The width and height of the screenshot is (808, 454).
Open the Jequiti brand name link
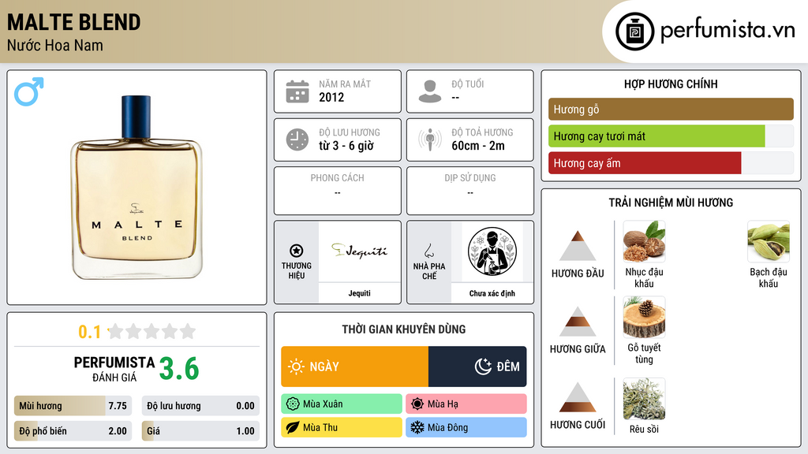[x=359, y=293]
